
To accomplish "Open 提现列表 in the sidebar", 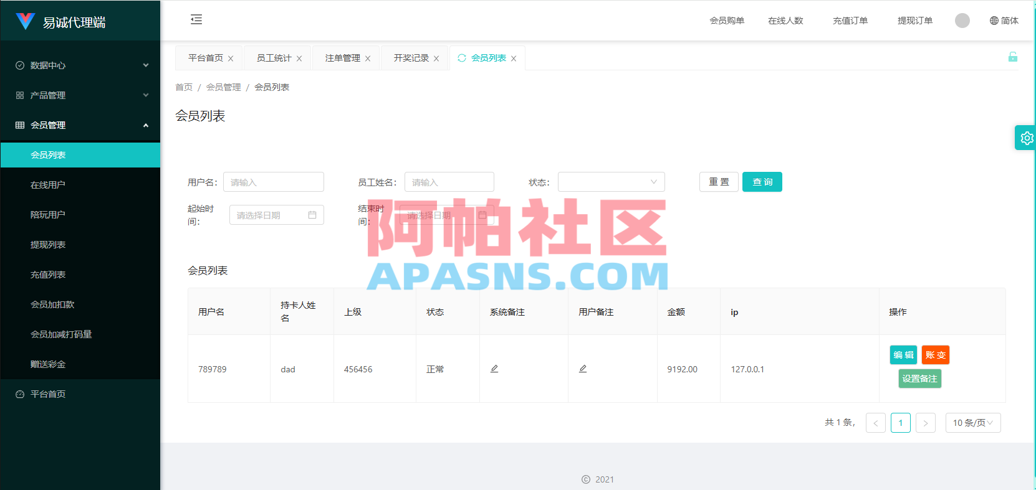I will 80,245.
